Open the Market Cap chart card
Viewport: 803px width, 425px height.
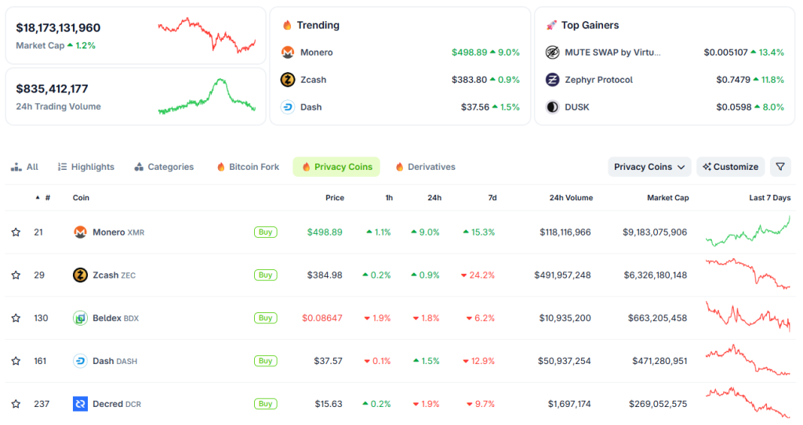(136, 36)
